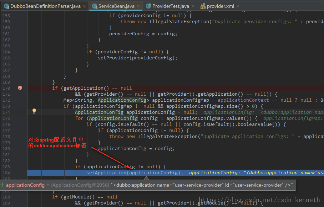Click the XML file icon on provider.xml tab

pyautogui.click(x=203, y=6)
